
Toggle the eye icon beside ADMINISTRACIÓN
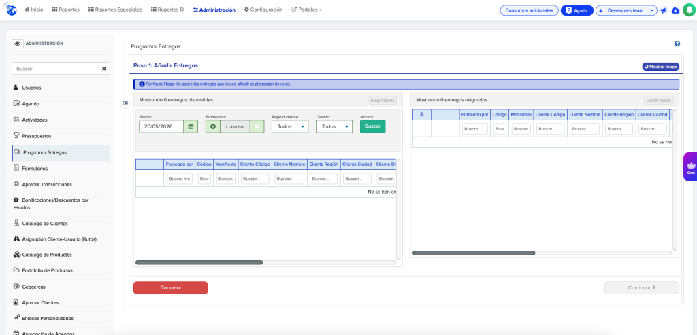click(x=18, y=43)
